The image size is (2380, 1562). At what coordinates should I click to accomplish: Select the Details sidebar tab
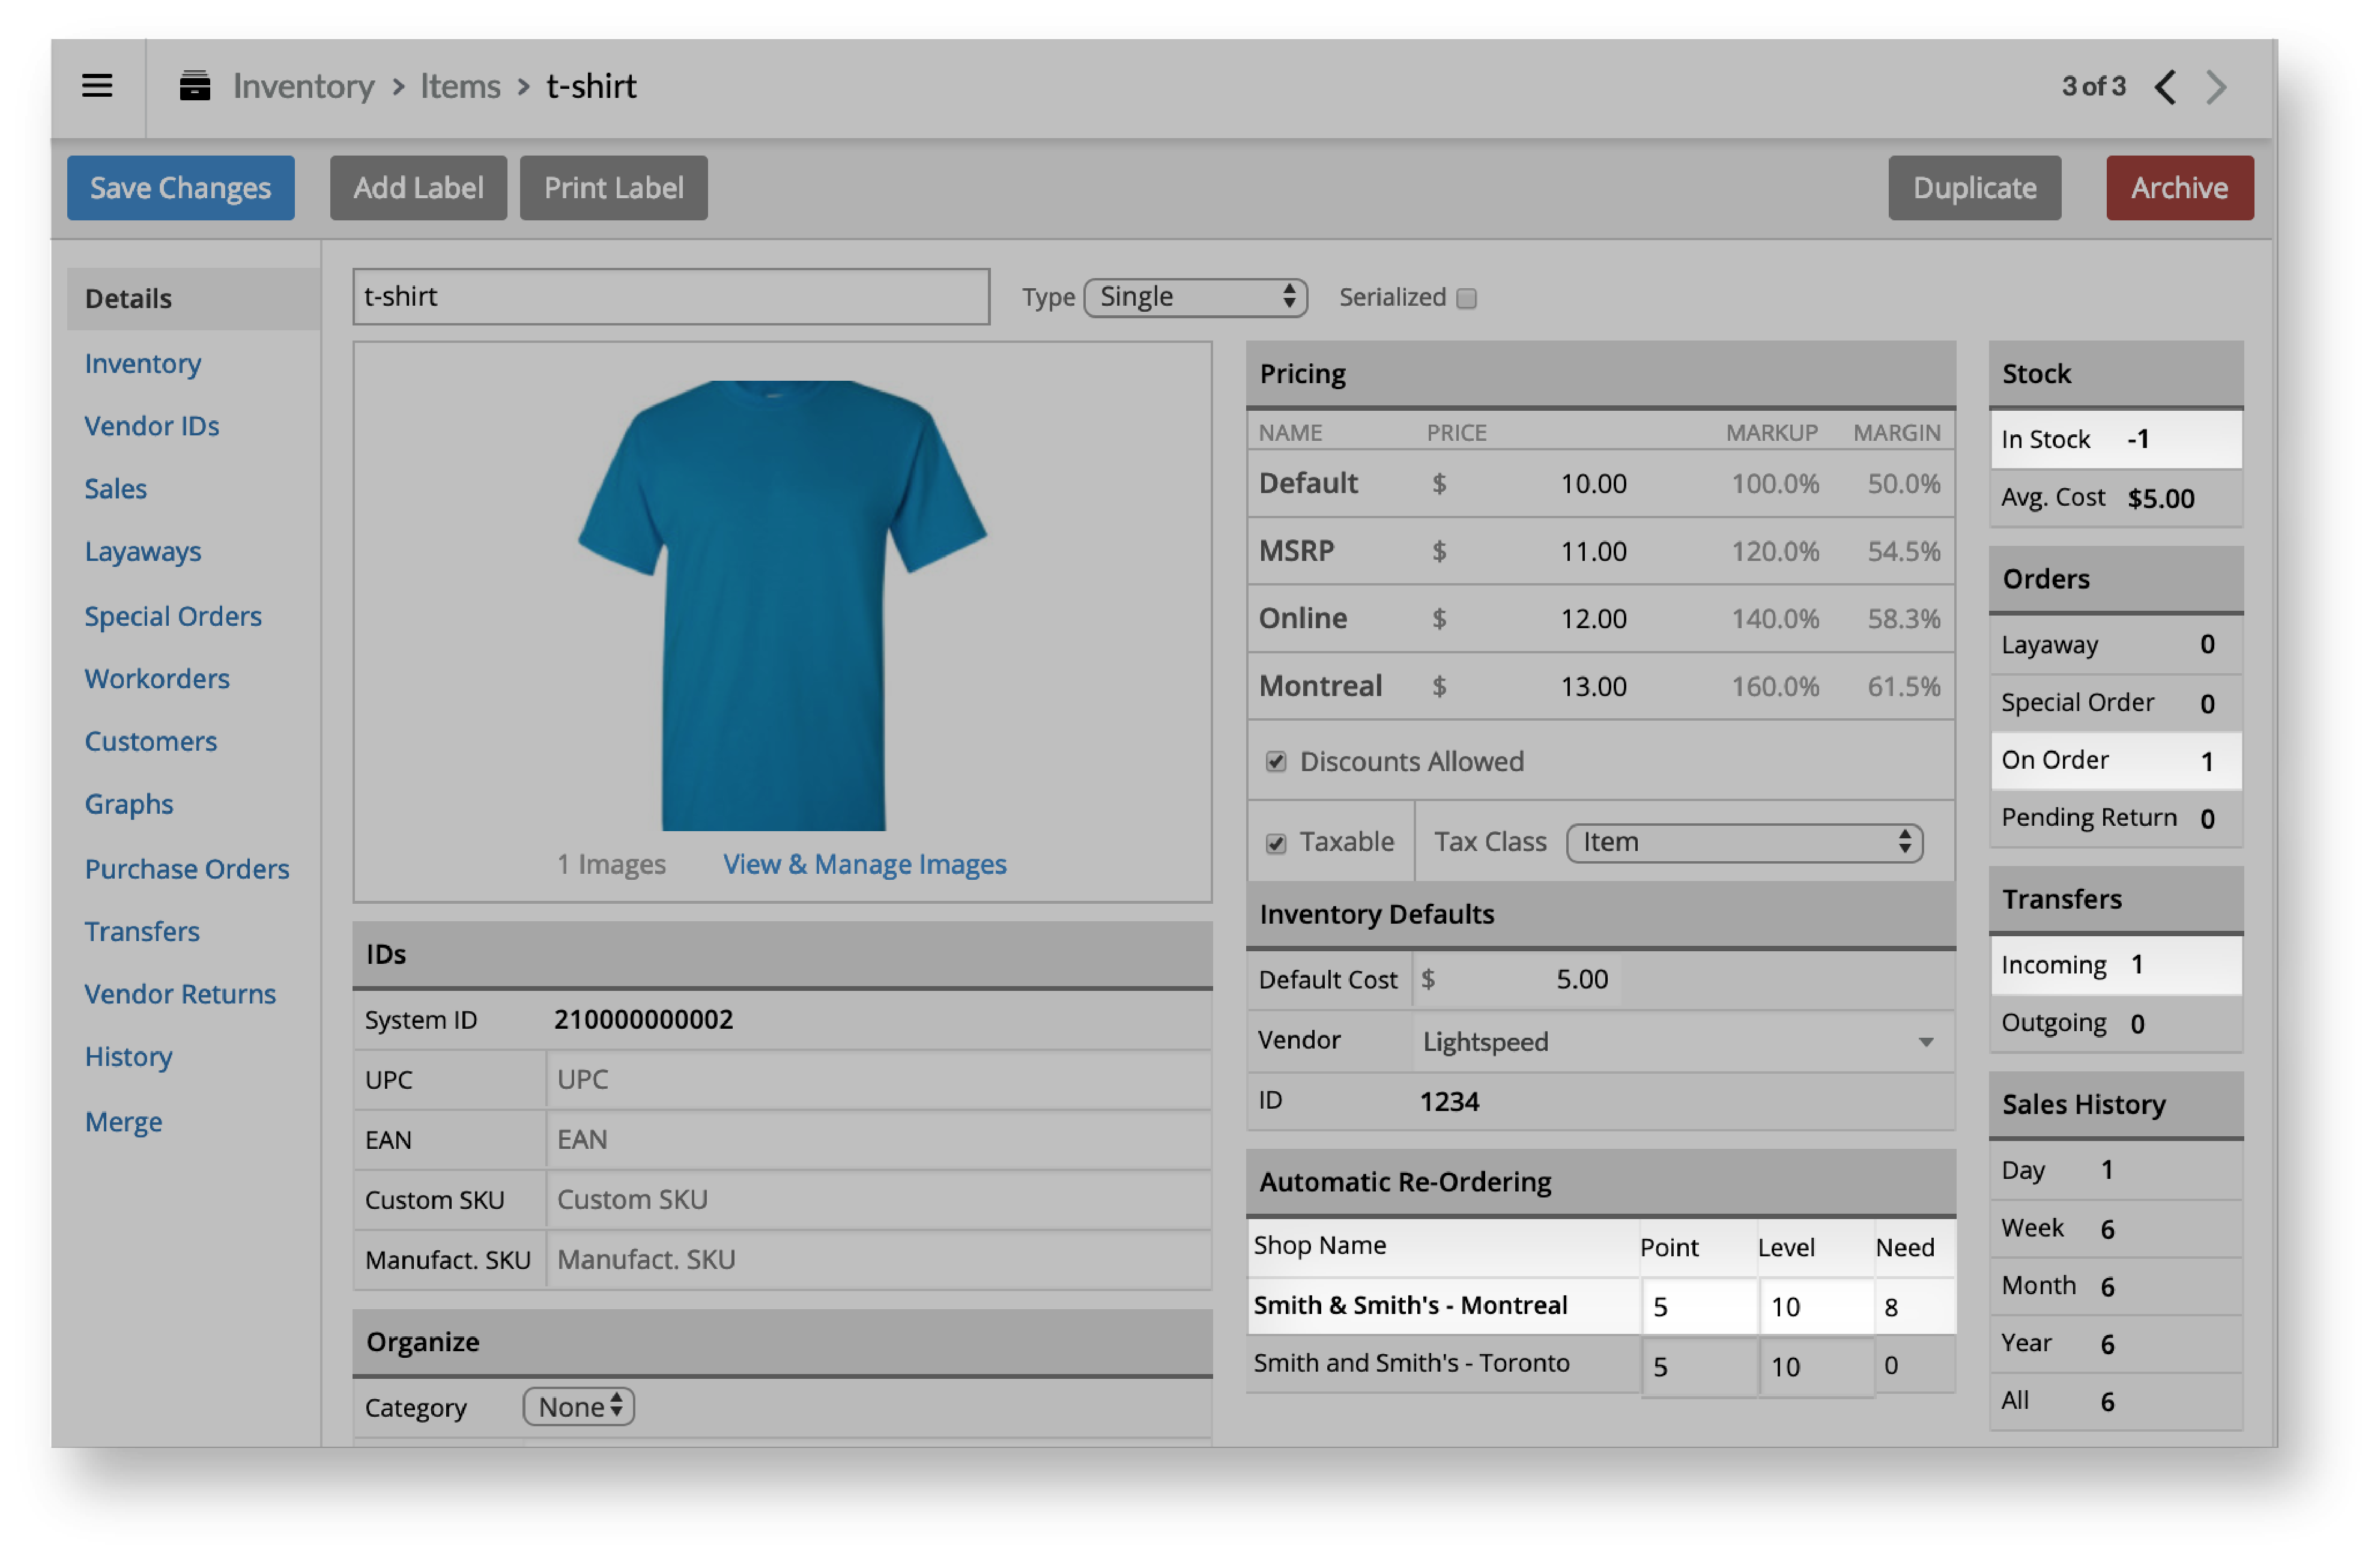[x=193, y=299]
